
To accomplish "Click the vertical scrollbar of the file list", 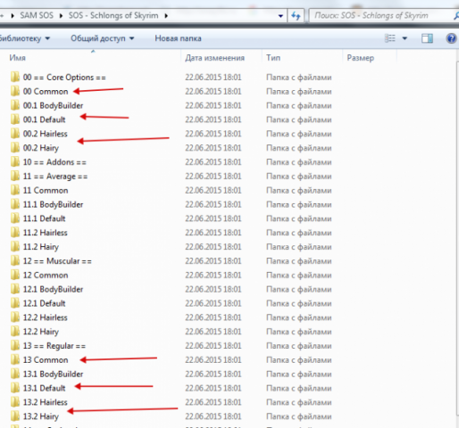I will [x=457, y=238].
